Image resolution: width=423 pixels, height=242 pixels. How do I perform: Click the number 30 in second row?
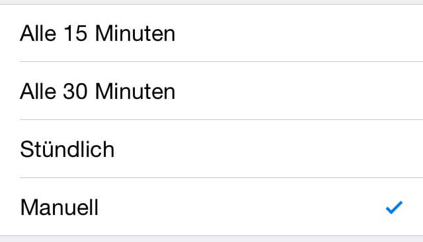75,91
